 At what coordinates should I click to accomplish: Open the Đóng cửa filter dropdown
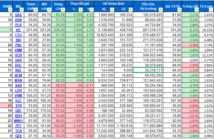coord(63,10)
